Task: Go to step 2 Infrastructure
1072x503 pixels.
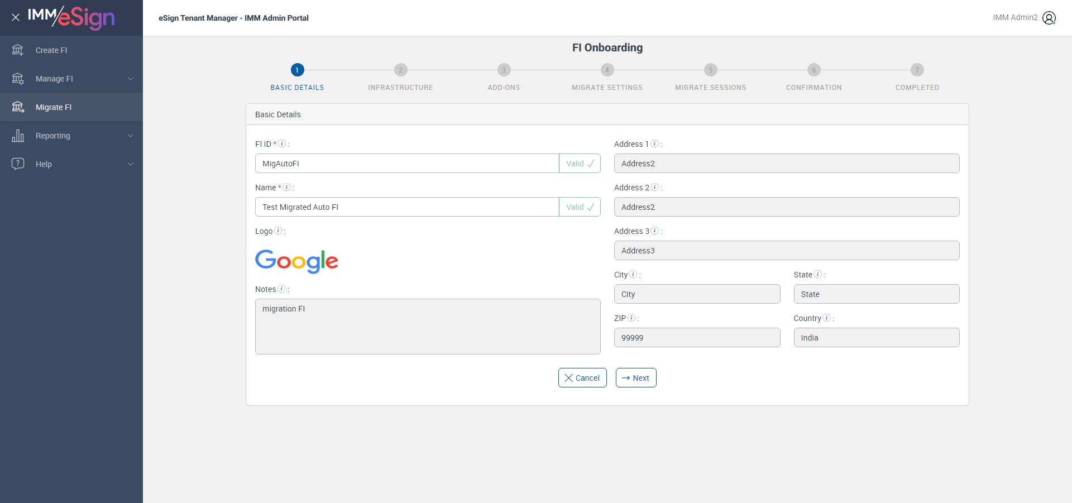Action: (x=400, y=70)
